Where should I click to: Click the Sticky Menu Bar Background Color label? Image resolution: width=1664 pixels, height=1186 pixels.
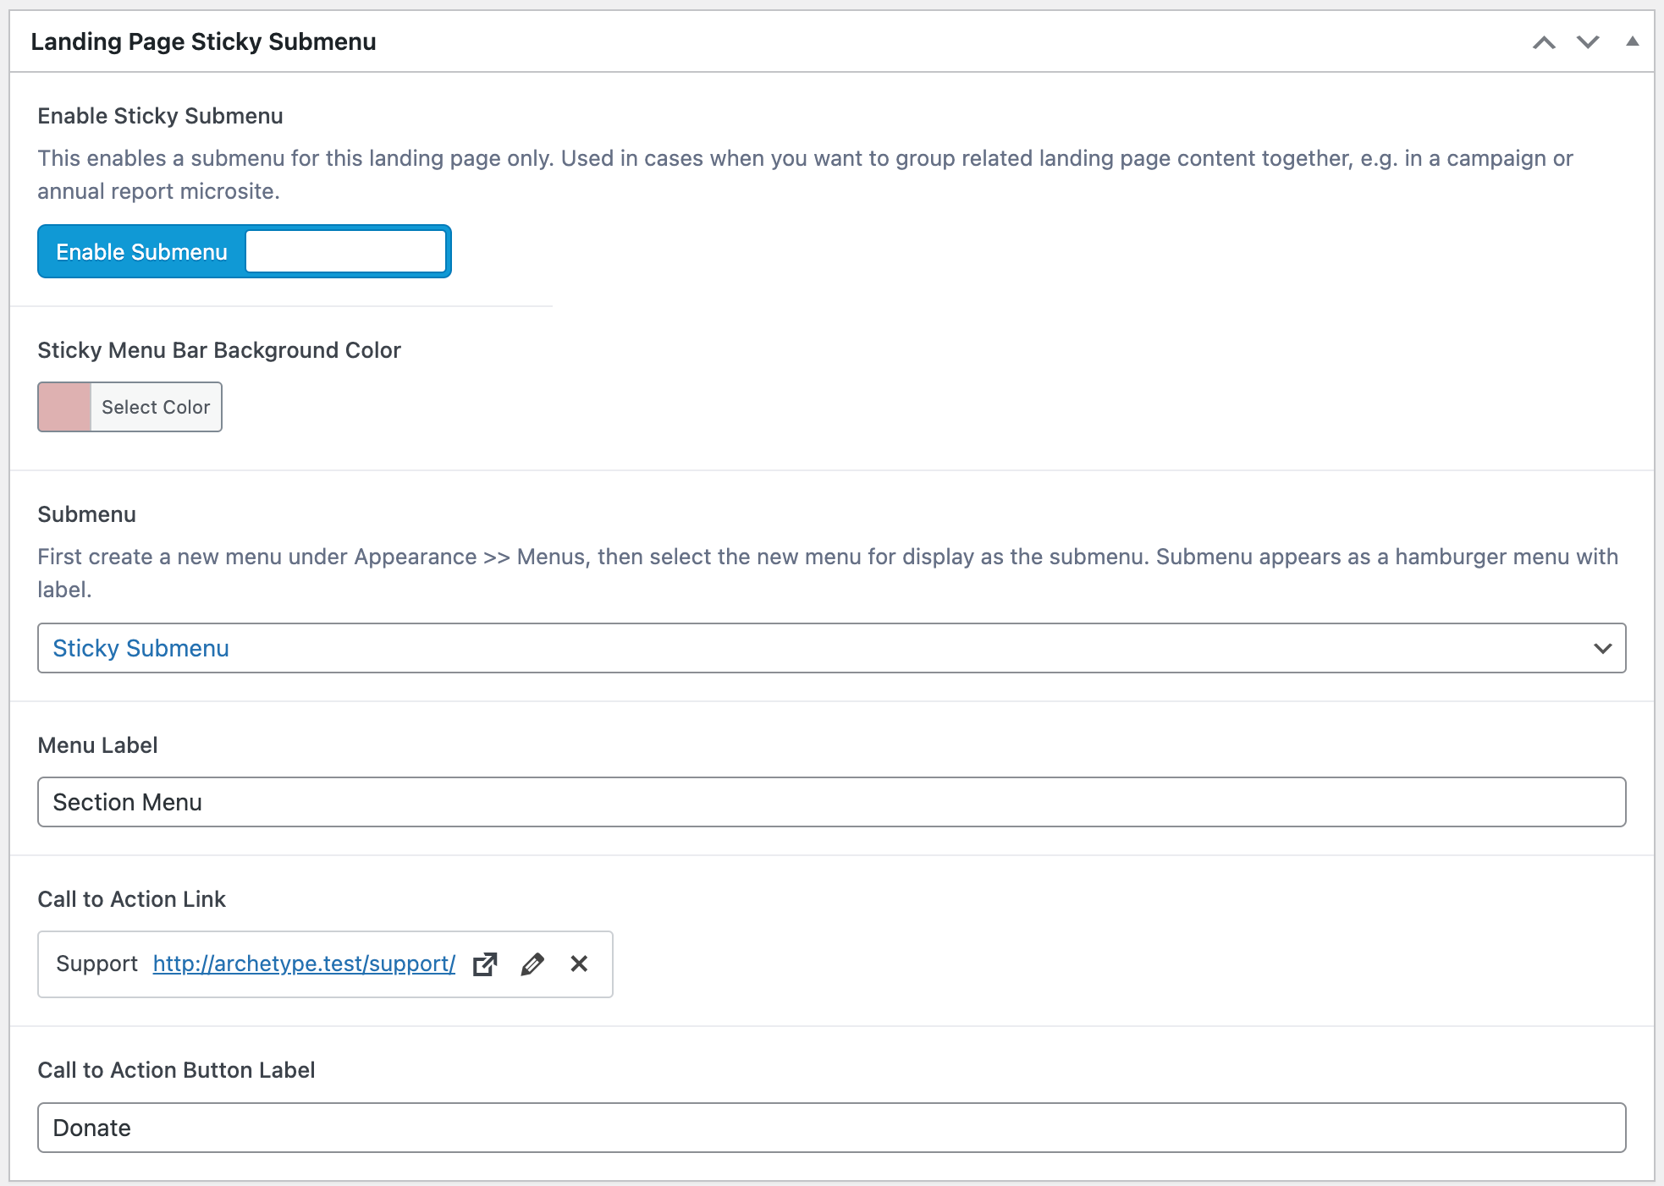219,350
